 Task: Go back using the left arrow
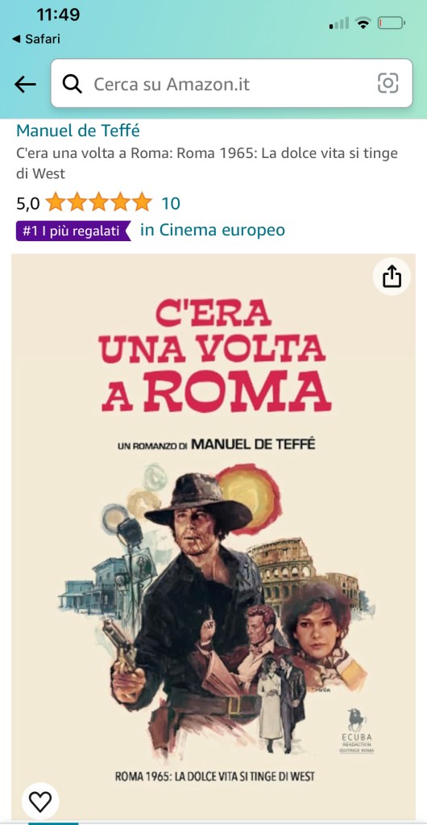tap(25, 84)
